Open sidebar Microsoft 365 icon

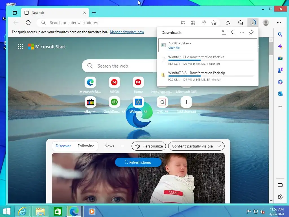280,82
